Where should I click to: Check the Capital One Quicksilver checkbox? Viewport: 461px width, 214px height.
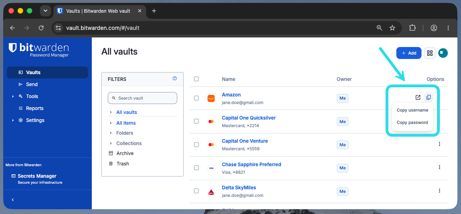(x=196, y=121)
